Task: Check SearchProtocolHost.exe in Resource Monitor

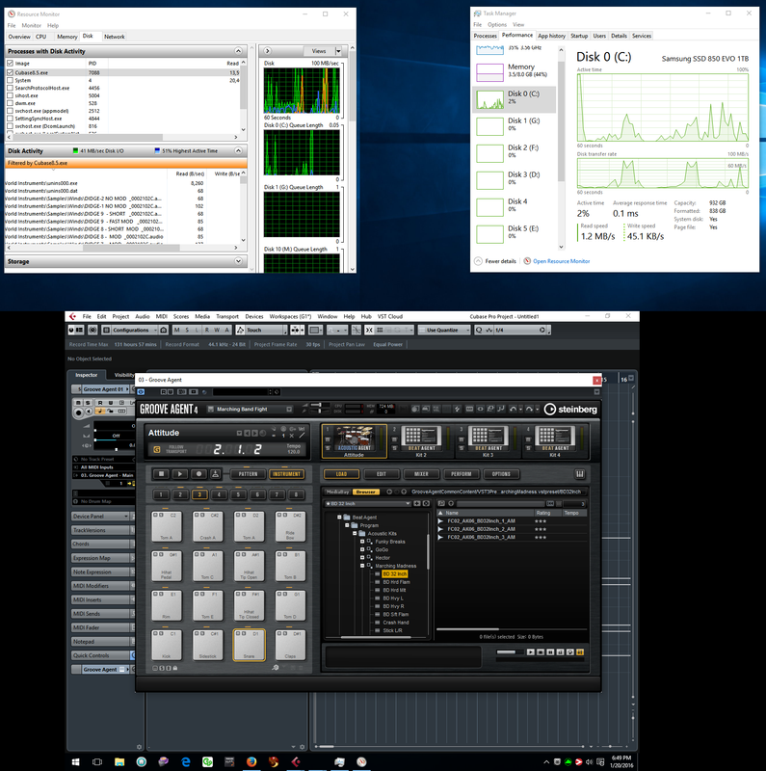Action: [10, 88]
